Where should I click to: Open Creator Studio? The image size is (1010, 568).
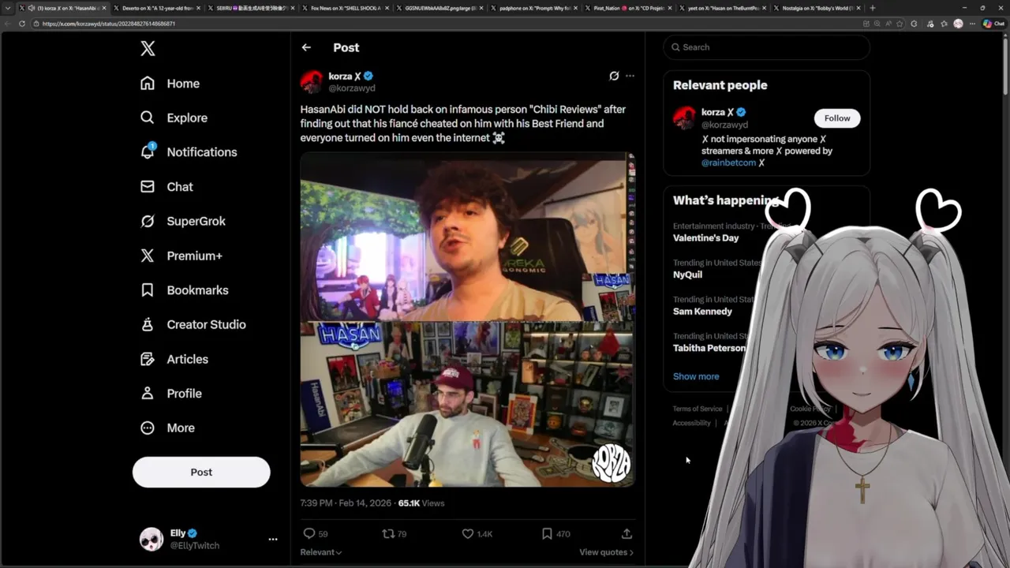pos(193,324)
